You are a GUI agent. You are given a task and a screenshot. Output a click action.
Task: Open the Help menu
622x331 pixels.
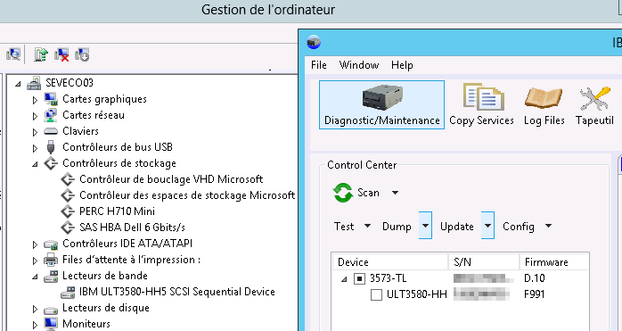[402, 65]
